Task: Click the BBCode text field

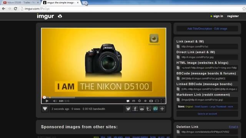Action: pos(209,78)
